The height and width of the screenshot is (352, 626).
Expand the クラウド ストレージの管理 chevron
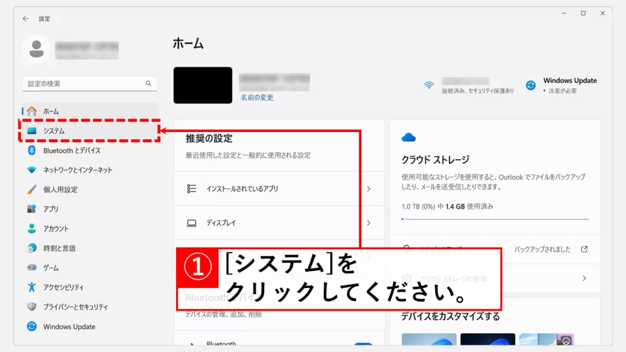(x=584, y=278)
